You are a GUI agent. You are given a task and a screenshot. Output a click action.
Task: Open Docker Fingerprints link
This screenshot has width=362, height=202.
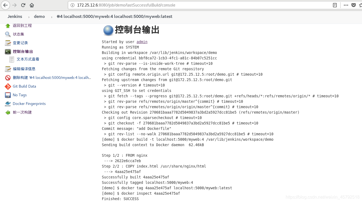29,104
